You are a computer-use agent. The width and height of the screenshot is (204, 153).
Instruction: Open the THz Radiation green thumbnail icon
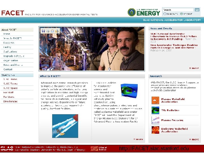tap(155, 110)
